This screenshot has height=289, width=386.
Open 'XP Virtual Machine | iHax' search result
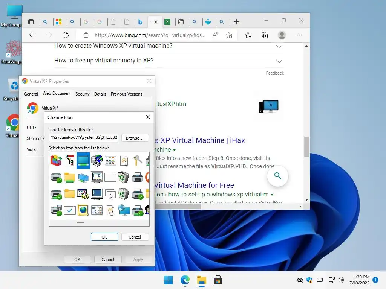tap(200, 140)
